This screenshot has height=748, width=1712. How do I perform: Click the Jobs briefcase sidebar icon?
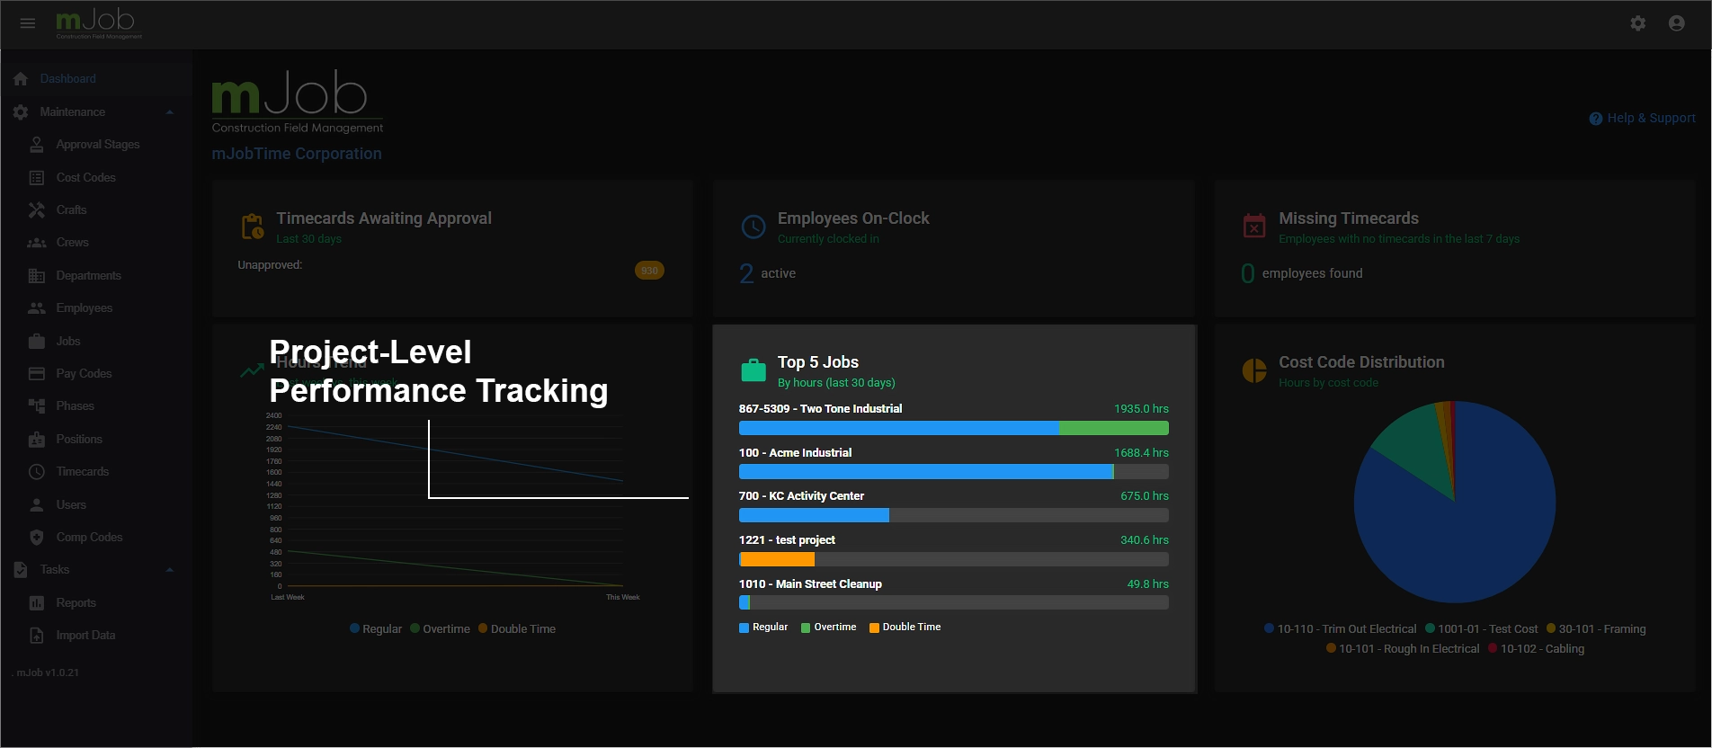pyautogui.click(x=37, y=342)
